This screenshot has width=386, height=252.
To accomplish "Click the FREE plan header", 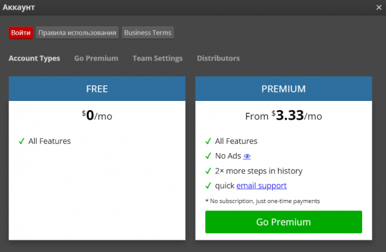I will tap(97, 89).
